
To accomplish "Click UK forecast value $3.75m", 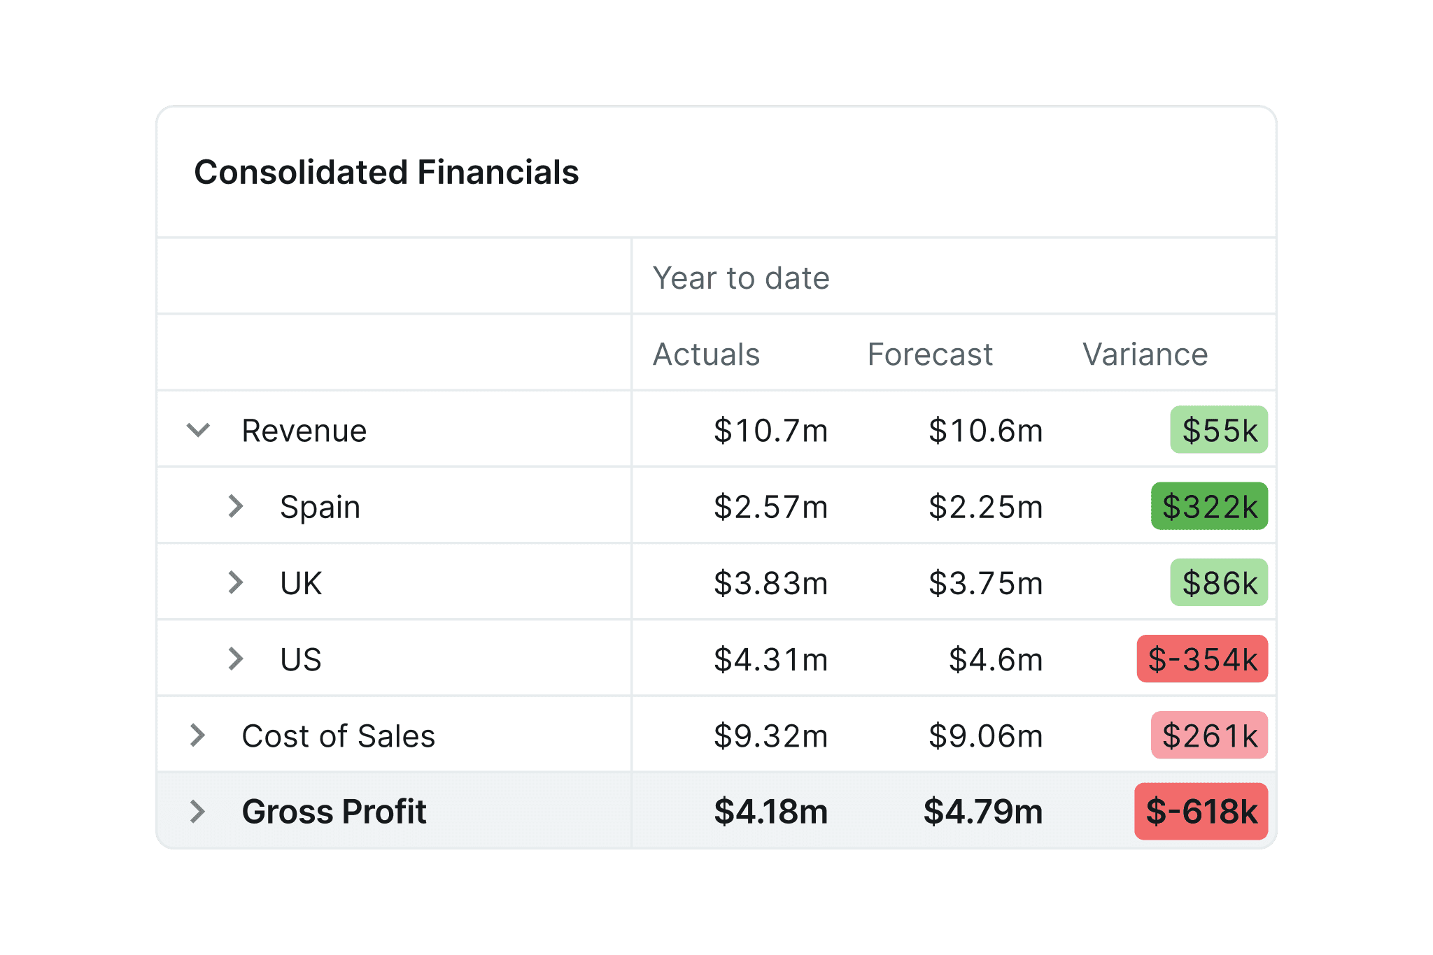I will pos(985,583).
